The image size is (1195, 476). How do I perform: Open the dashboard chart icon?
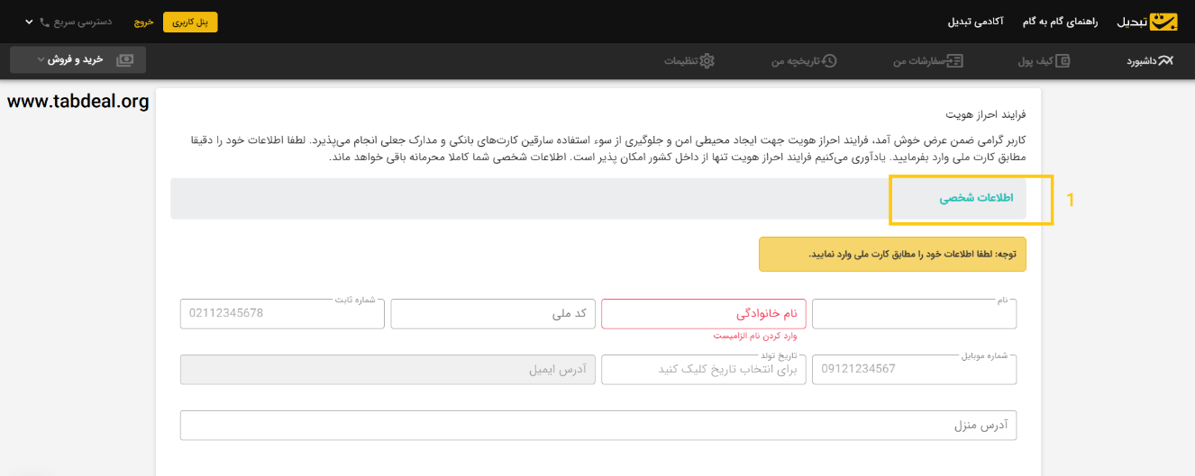[1165, 60]
